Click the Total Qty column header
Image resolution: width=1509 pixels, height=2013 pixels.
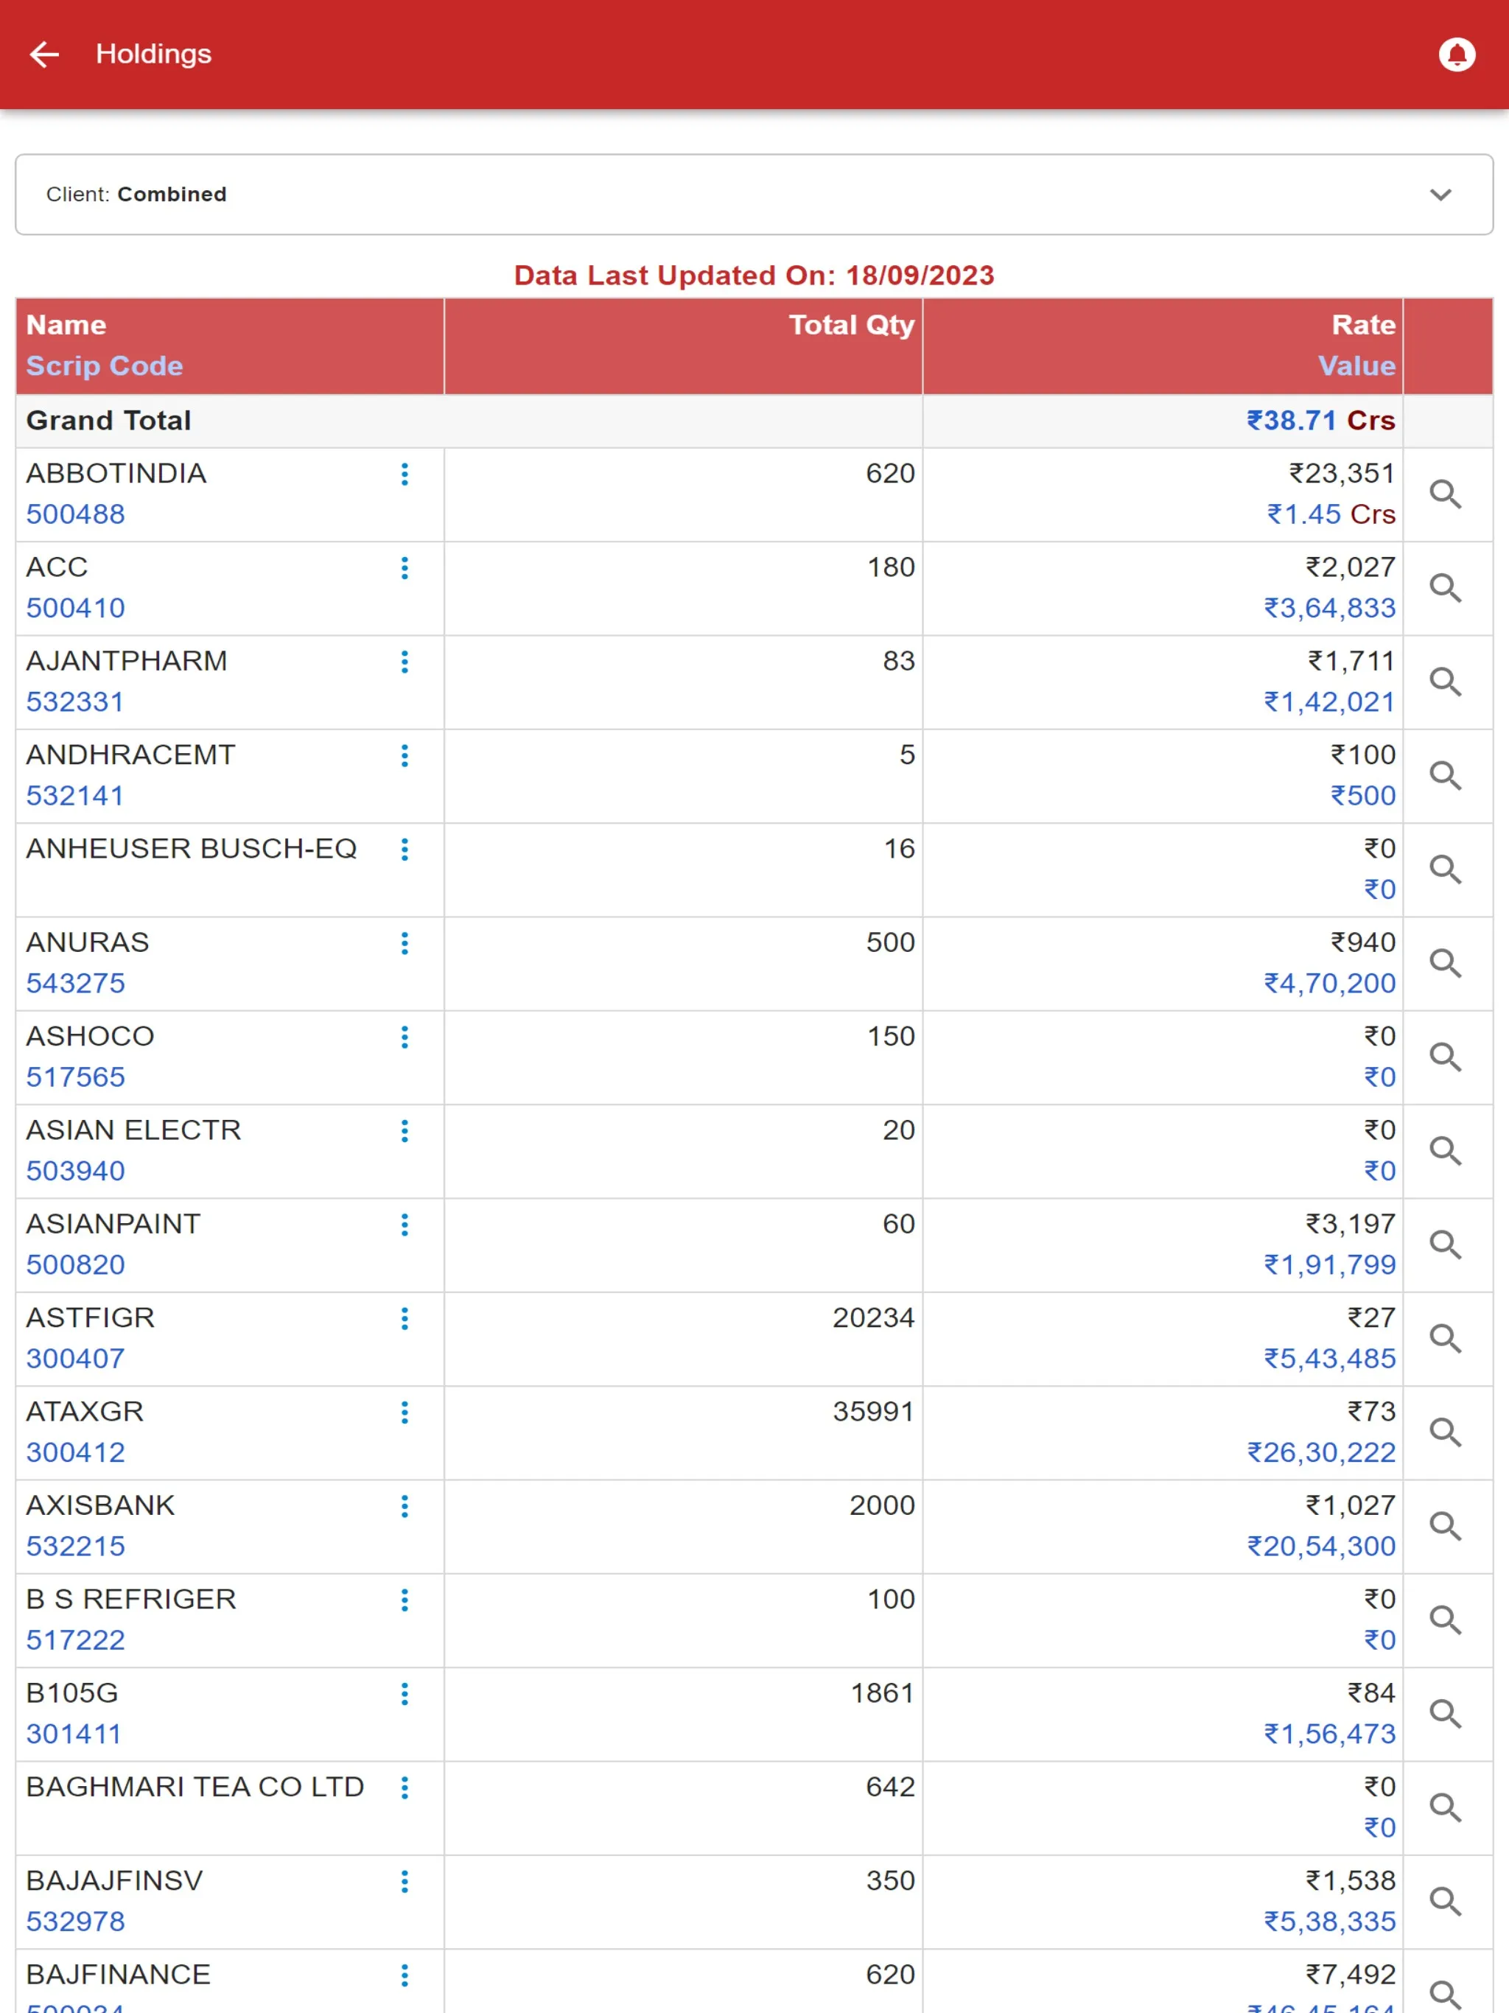click(851, 325)
